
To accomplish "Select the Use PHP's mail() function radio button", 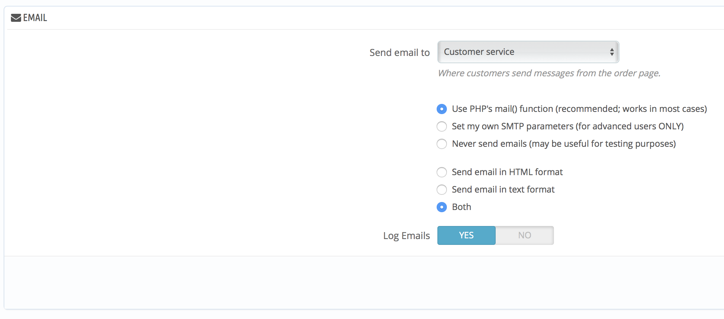I will (442, 109).
